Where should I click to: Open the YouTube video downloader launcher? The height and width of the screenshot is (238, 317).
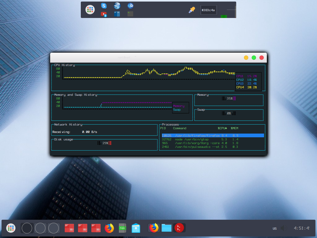coord(104,14)
